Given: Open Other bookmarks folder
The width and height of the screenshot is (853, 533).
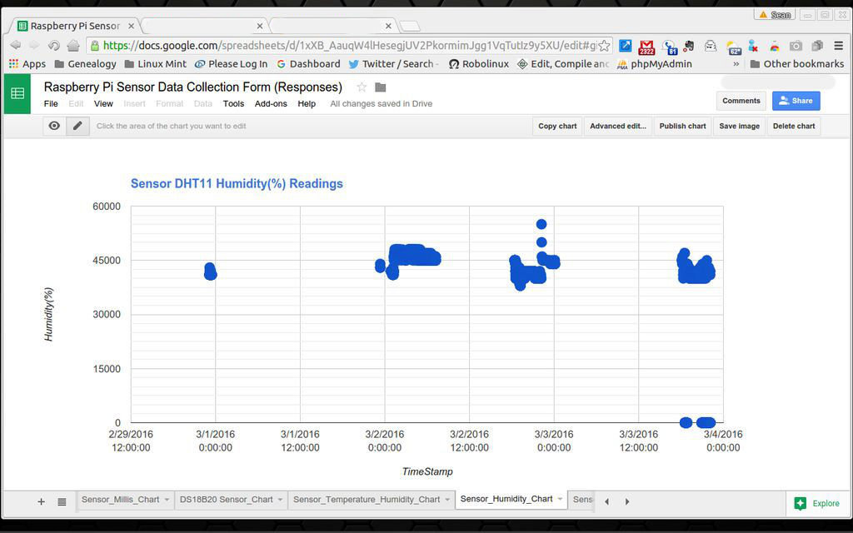Looking at the screenshot, I should pyautogui.click(x=797, y=63).
